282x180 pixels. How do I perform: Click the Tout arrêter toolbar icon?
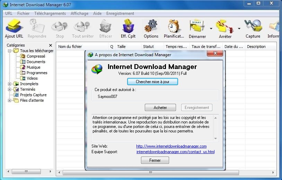82,26
